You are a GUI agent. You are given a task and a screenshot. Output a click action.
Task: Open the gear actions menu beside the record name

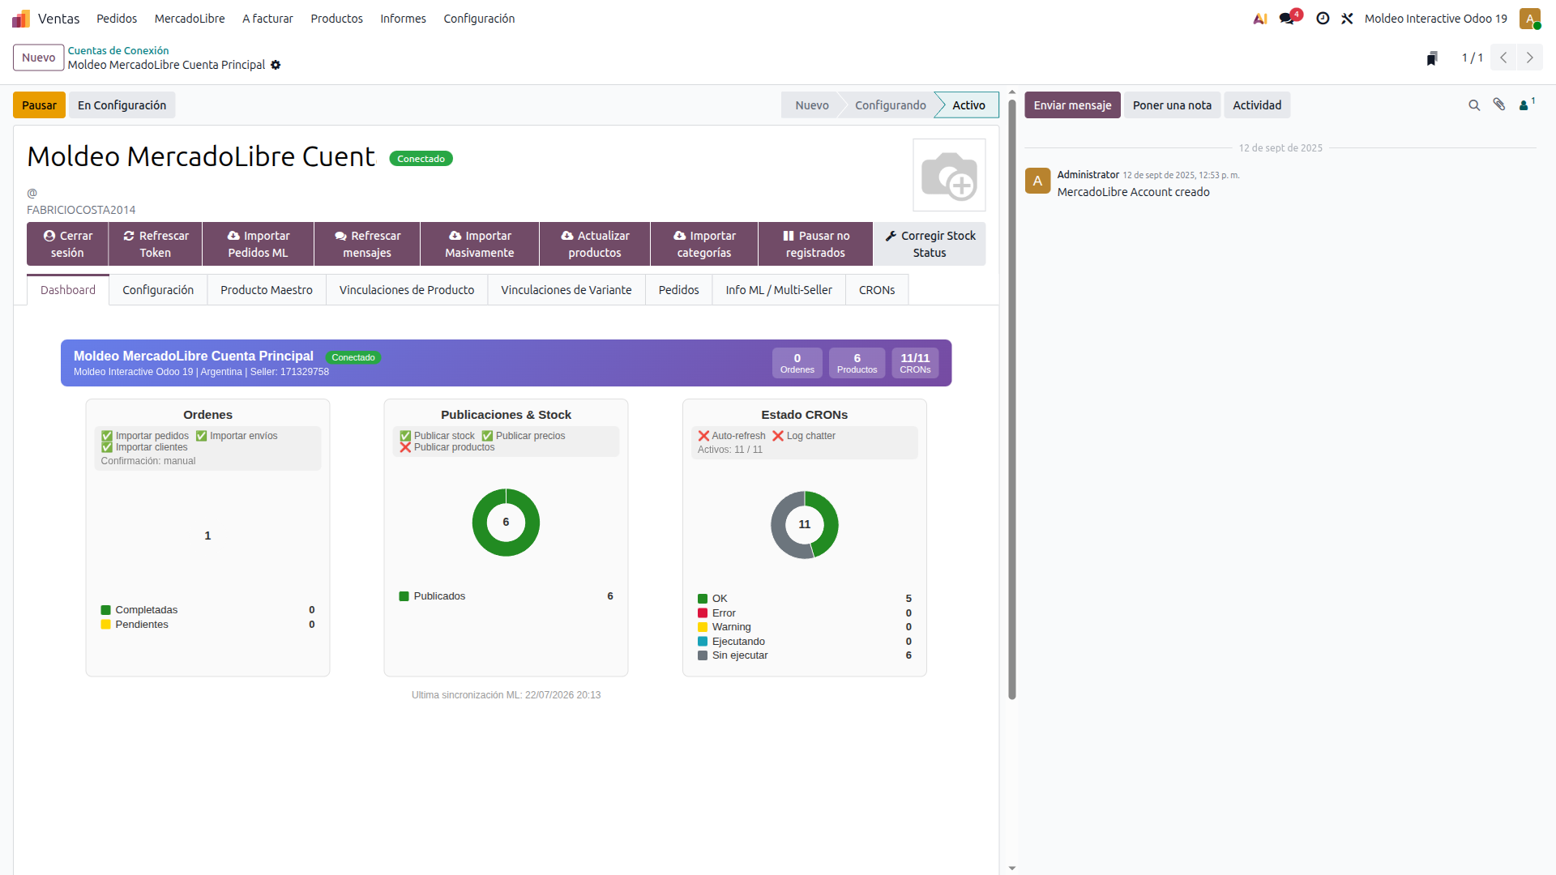tap(276, 65)
